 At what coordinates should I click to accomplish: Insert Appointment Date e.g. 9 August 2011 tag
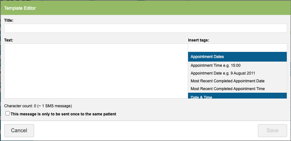(225, 73)
